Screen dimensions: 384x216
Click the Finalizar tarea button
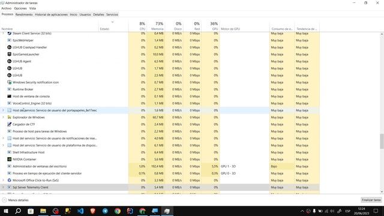371,200
